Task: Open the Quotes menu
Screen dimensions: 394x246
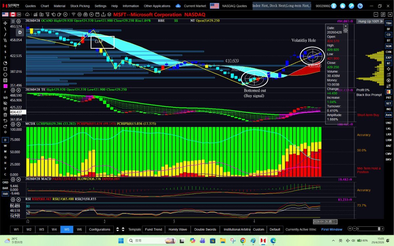Action: (x=31, y=6)
